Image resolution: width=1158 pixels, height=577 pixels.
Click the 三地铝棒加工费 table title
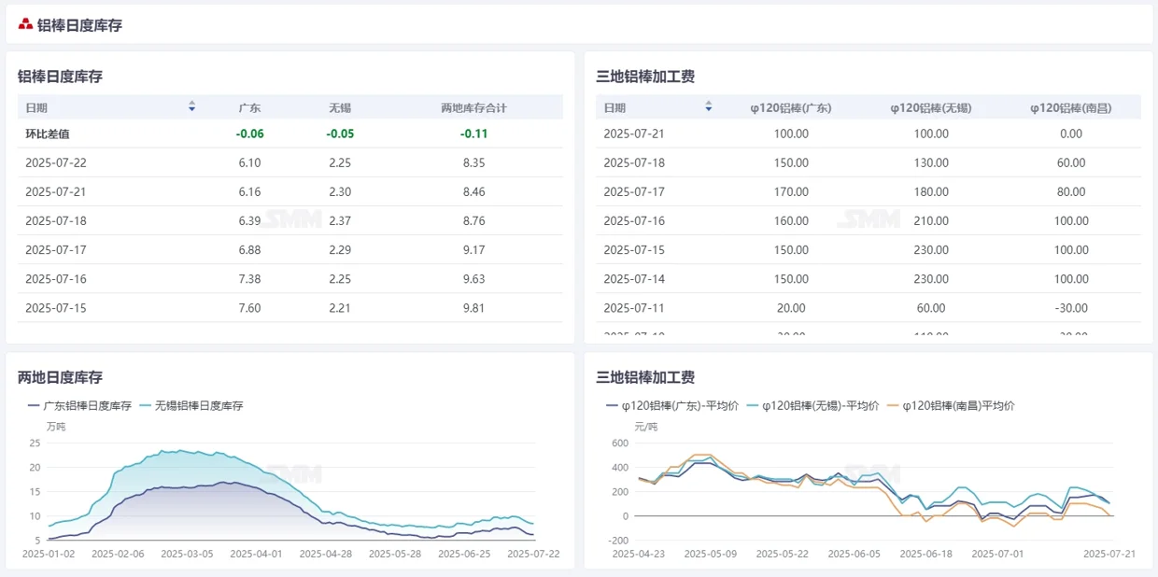pos(645,77)
